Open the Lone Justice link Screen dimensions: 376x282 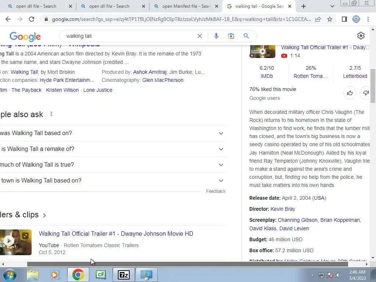click(98, 90)
